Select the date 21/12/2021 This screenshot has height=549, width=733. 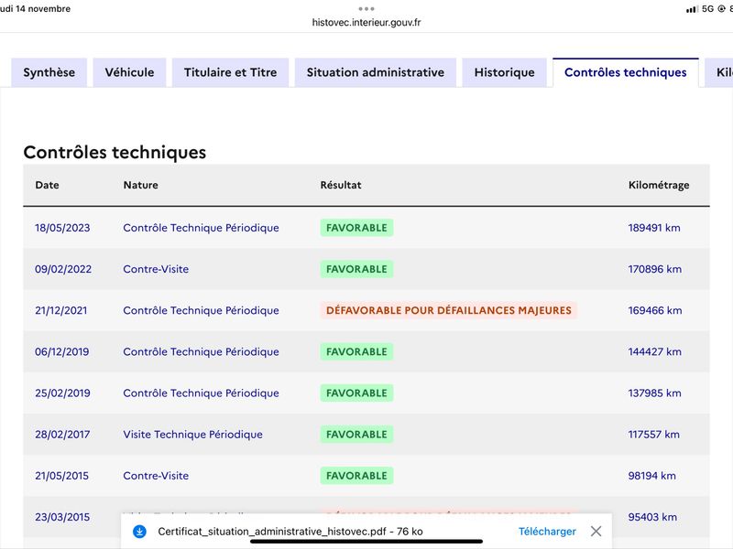pos(60,310)
